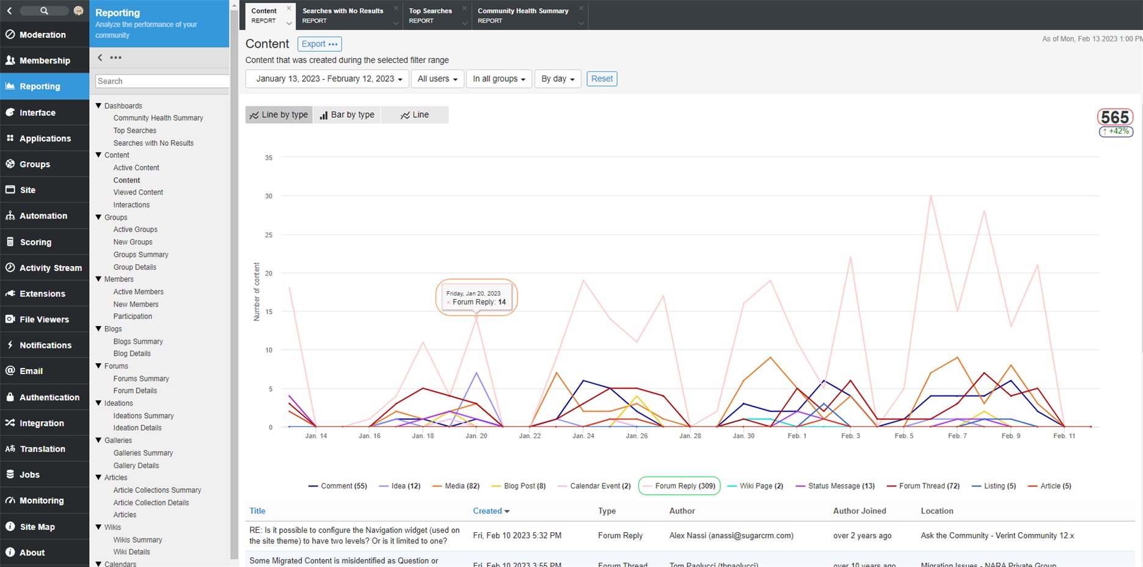Open Jobs admin section

[44, 474]
